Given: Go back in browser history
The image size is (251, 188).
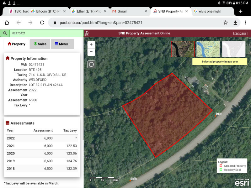Looking at the screenshot, I should click(x=19, y=23).
